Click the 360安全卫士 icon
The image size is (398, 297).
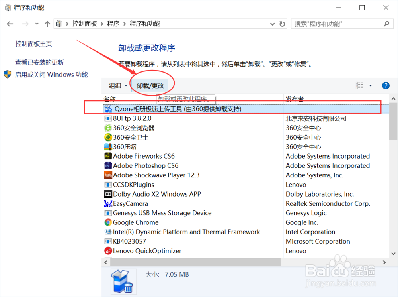coord(108,137)
